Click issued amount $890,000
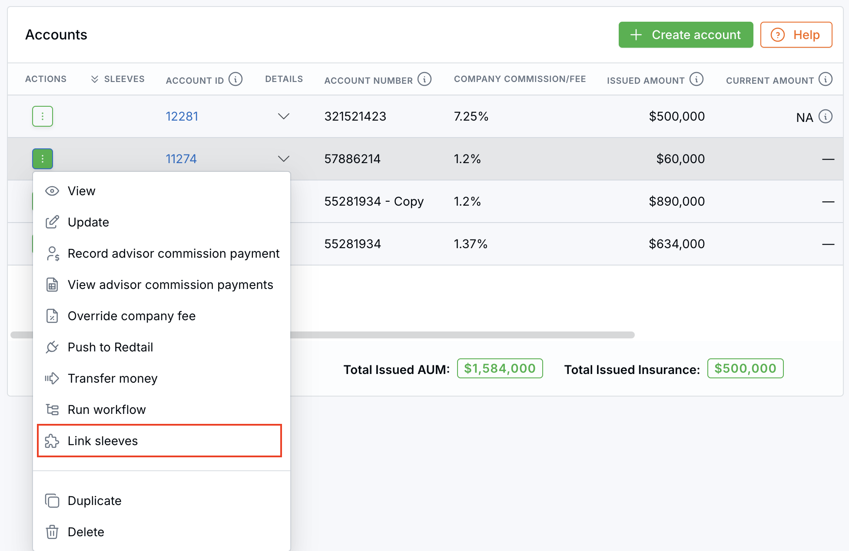This screenshot has height=551, width=849. coord(677,201)
